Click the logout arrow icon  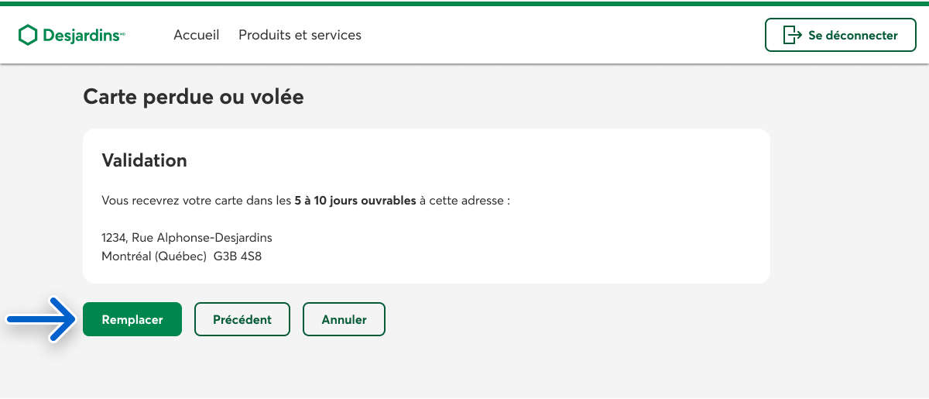point(791,35)
